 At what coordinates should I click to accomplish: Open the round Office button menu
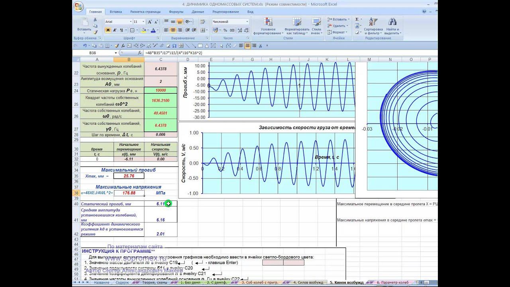click(x=78, y=7)
